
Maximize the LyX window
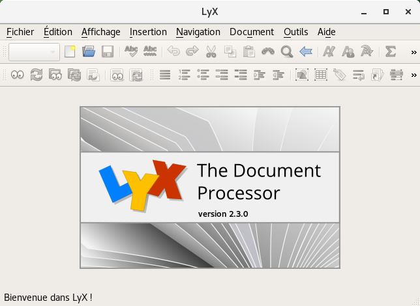(x=386, y=12)
